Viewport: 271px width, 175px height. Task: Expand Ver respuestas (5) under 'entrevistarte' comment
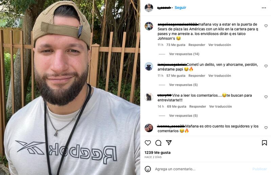pyautogui.click(x=183, y=116)
